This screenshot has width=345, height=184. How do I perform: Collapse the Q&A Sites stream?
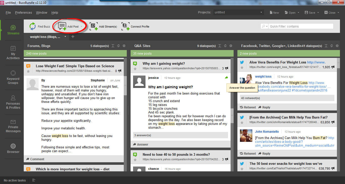point(220,46)
